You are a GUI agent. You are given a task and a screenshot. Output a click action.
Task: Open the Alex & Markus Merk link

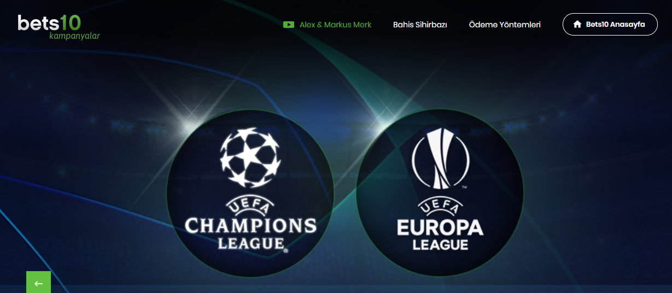coord(335,25)
